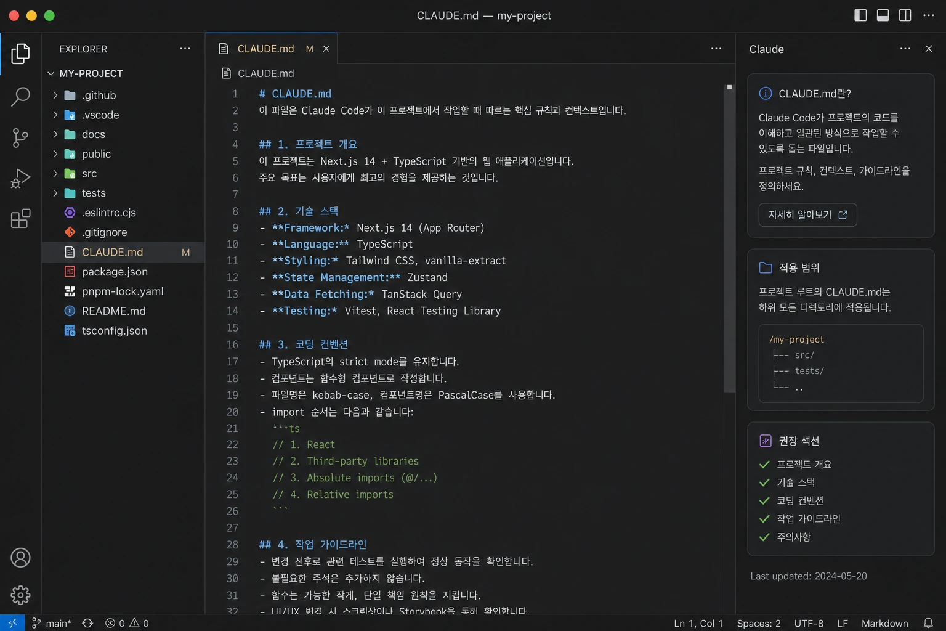The height and width of the screenshot is (631, 946).
Task: Toggle the bottom panel layout button
Action: [x=883, y=15]
